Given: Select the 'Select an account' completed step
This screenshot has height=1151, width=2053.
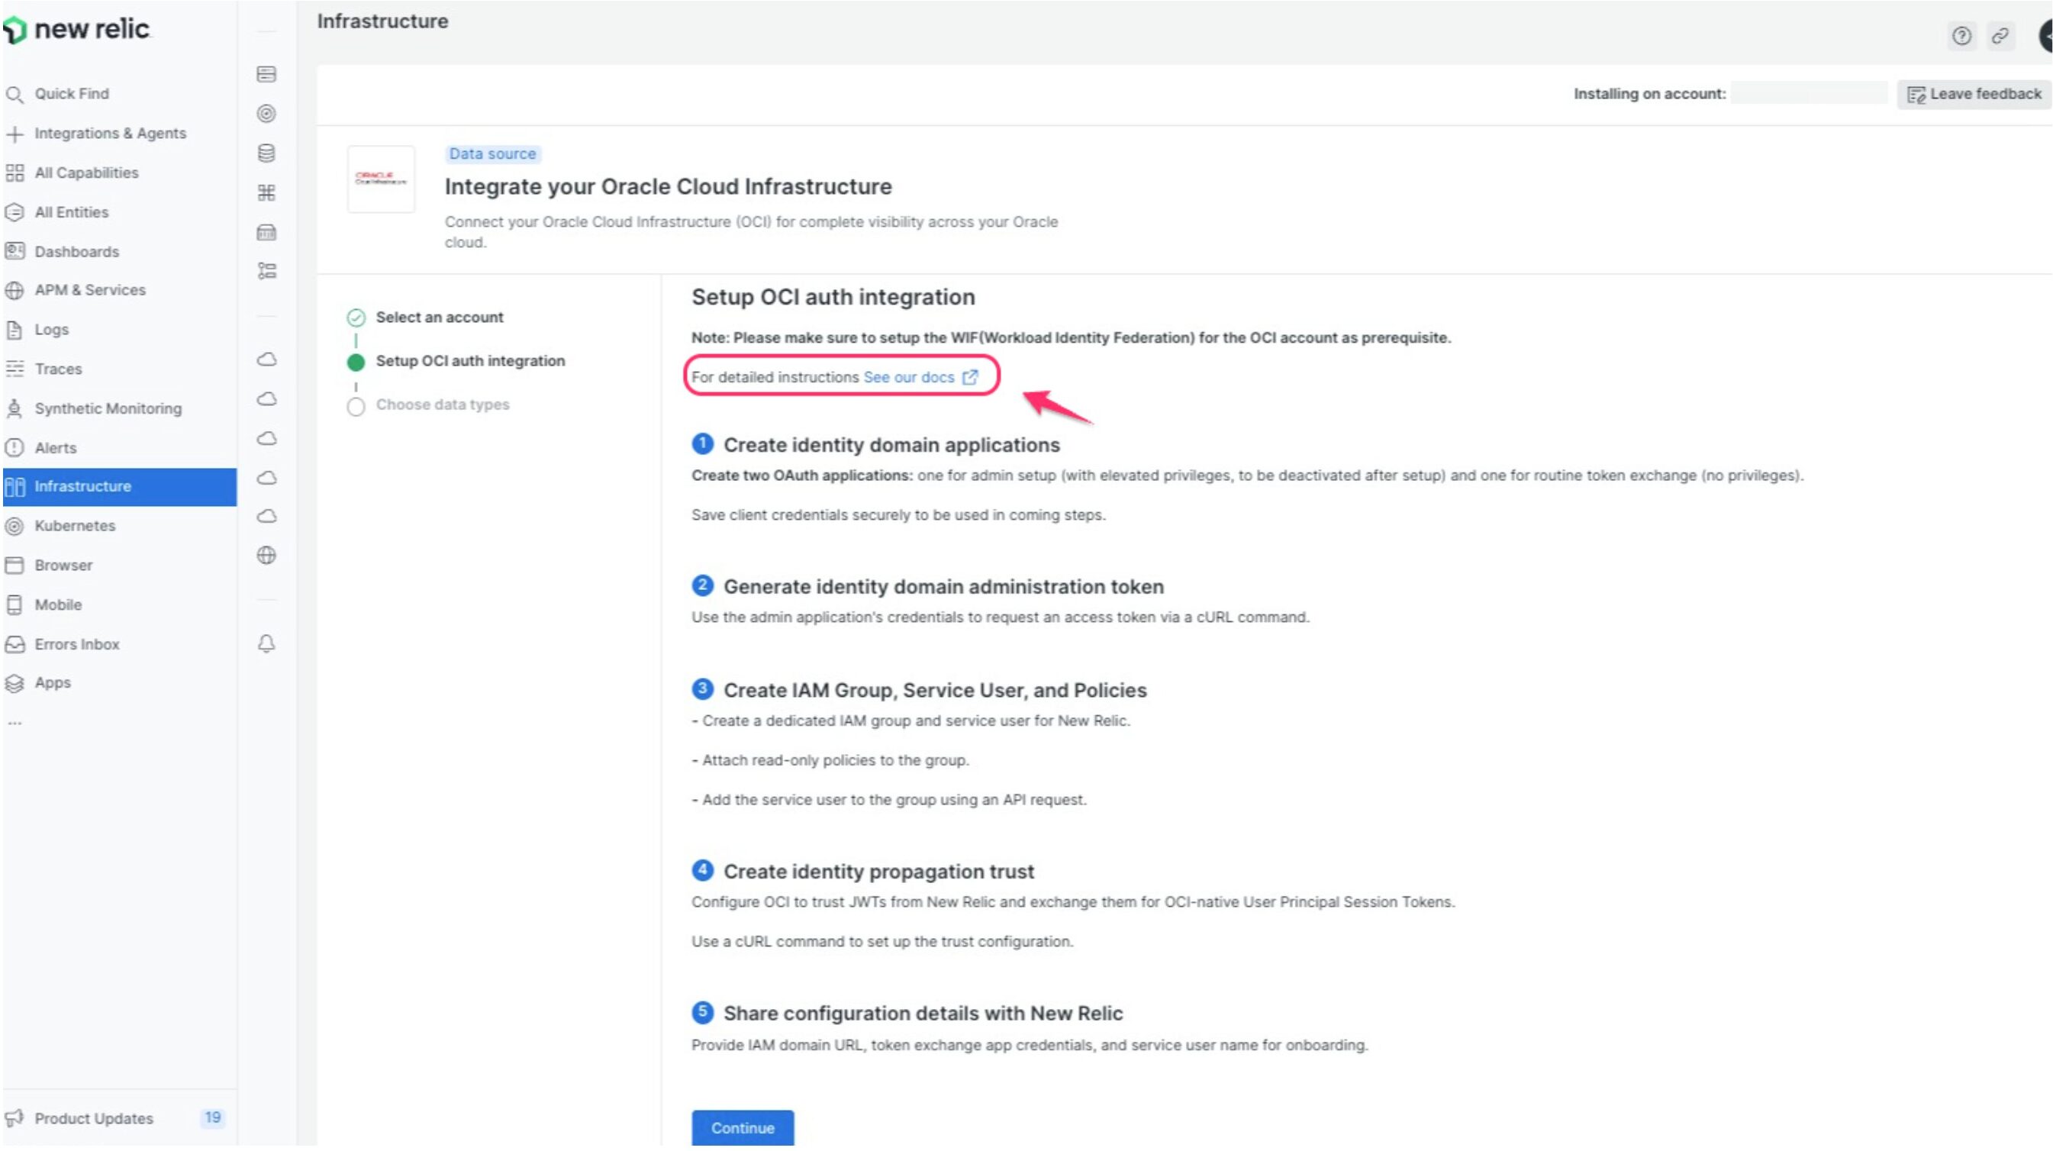Looking at the screenshot, I should coord(439,318).
